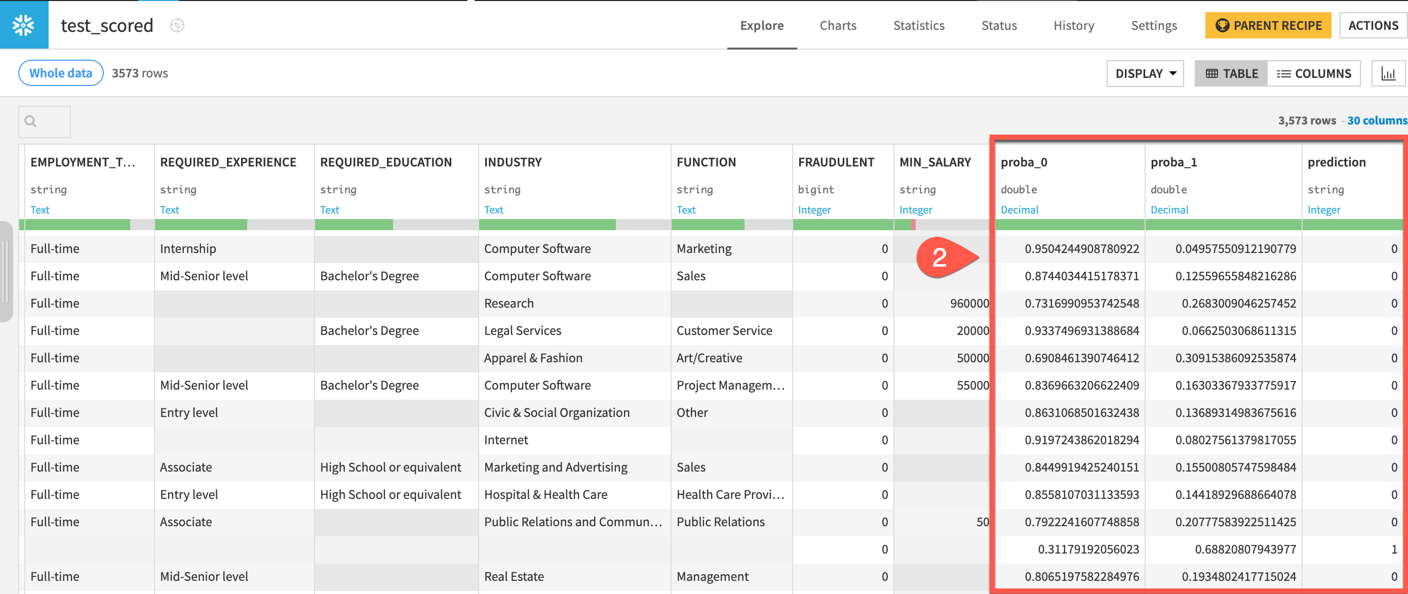Toggle the Whole data sample pill
The width and height of the screenshot is (1408, 594).
pyautogui.click(x=61, y=73)
